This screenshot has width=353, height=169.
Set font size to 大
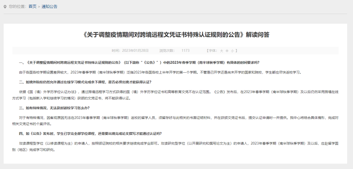(222, 51)
